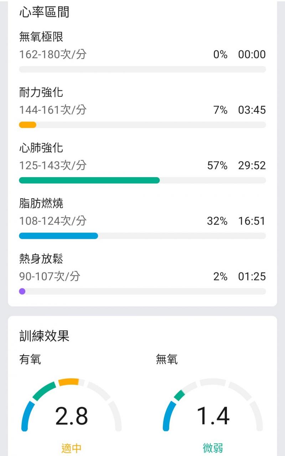This screenshot has width=285, height=456.
Task: Tap the aerobic score 2.8
Action: [x=72, y=416]
